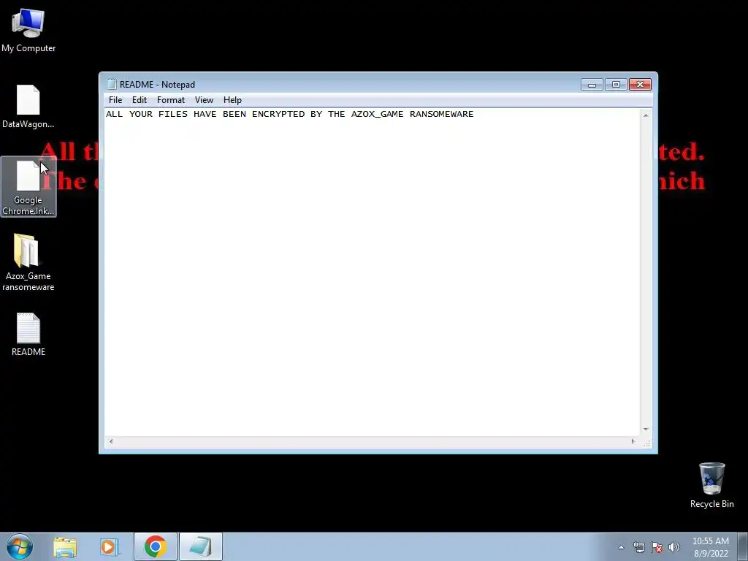Click the horizontal scrollbar right arrow
Screen dimensions: 748x561
pos(633,441)
